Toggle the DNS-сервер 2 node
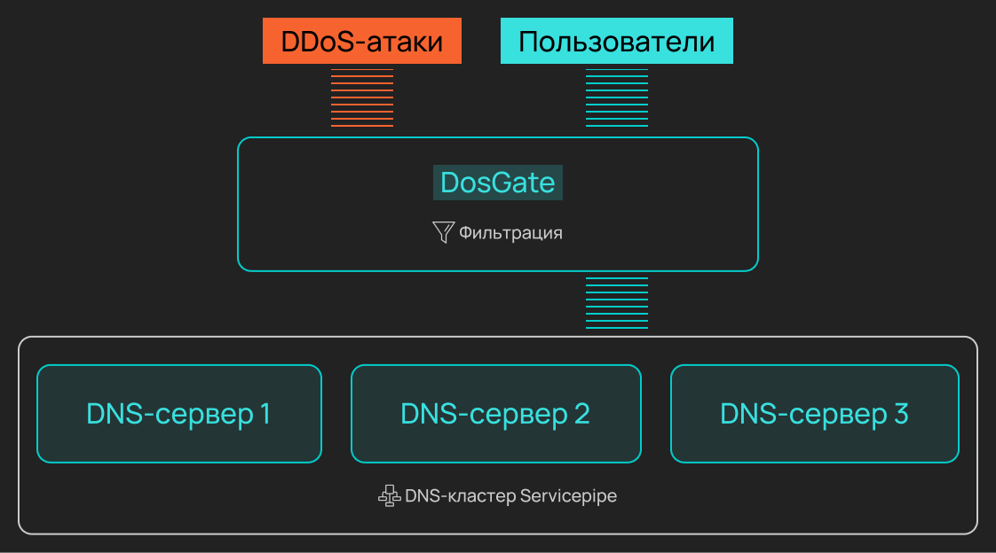 [x=496, y=413]
